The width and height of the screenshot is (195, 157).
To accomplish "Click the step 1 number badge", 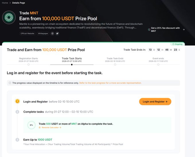I will point(17,101).
